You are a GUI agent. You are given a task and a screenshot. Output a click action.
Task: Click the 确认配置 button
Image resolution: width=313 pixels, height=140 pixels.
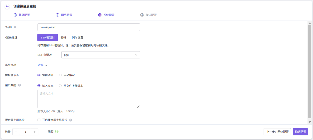coord(300,132)
